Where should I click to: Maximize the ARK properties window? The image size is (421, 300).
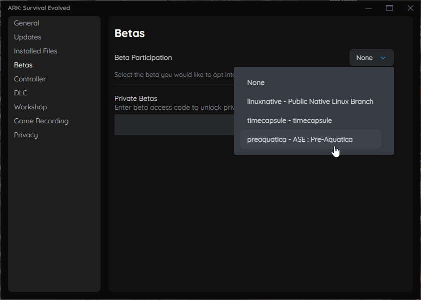(x=389, y=8)
